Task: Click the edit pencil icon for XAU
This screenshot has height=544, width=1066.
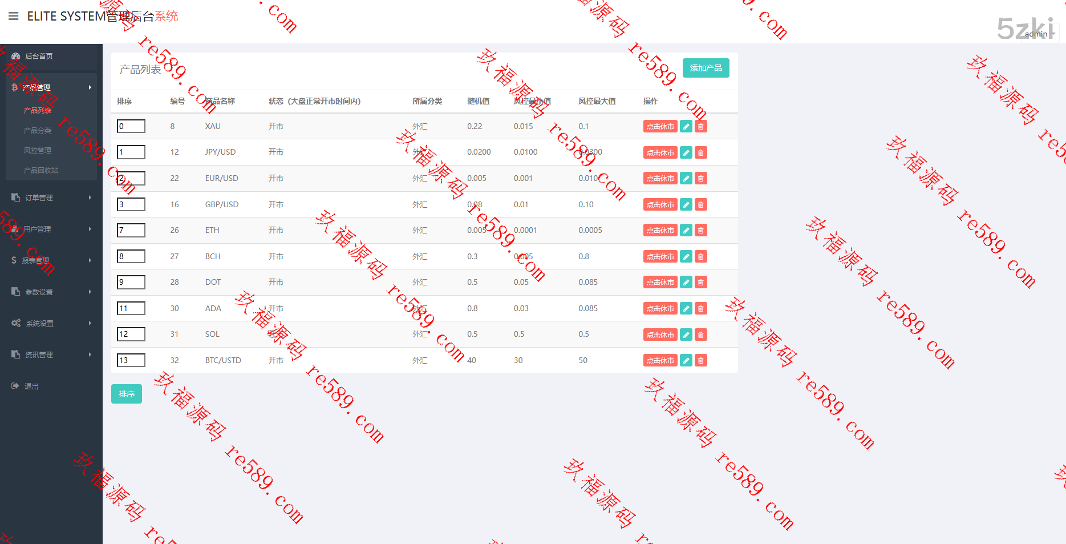Action: point(686,127)
